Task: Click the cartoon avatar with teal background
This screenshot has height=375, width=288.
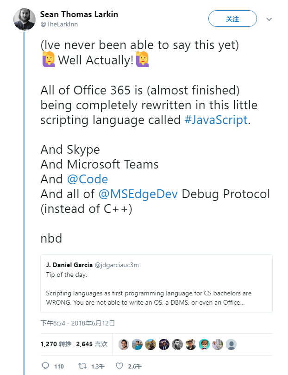Action: 204,344
